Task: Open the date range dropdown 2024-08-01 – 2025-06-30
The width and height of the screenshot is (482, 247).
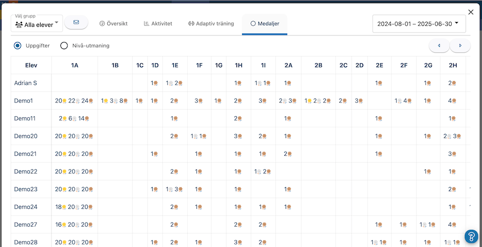Action: coord(419,24)
